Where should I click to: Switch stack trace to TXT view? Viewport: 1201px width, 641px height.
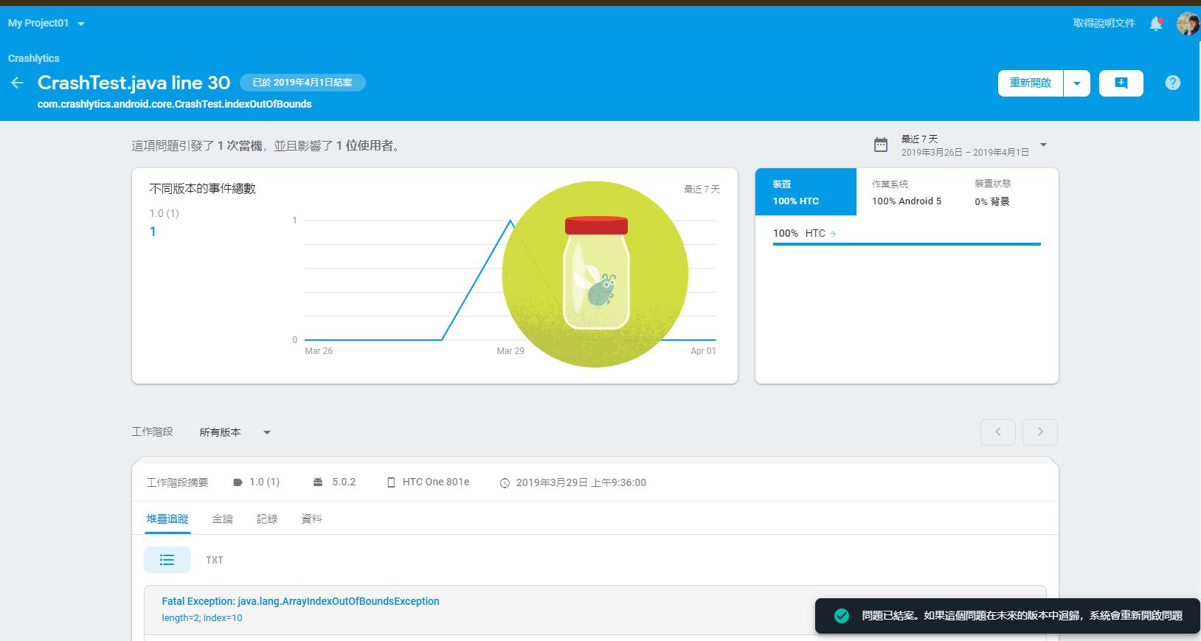(x=215, y=560)
